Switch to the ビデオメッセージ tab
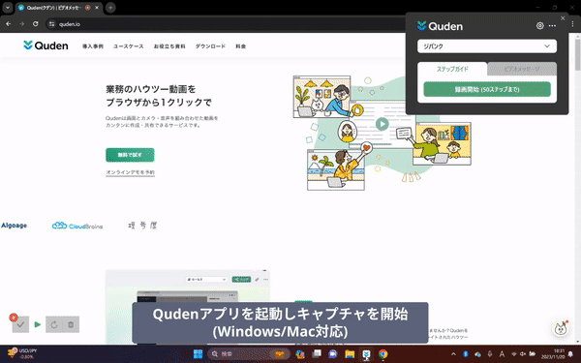Image resolution: width=581 pixels, height=363 pixels. [522, 69]
